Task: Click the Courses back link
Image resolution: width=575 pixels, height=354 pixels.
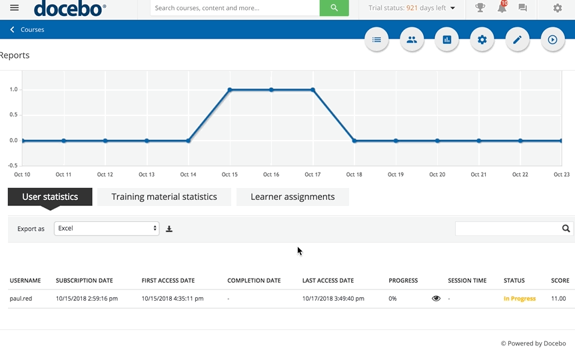Action: click(x=32, y=30)
